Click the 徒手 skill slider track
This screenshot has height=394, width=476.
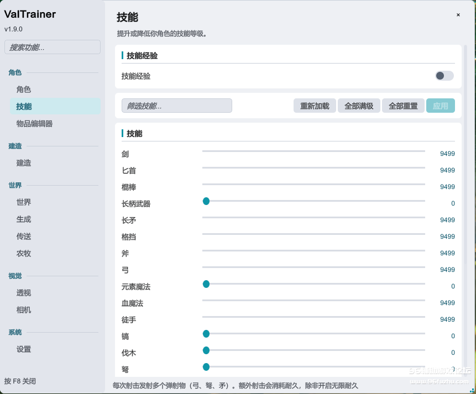(313, 317)
